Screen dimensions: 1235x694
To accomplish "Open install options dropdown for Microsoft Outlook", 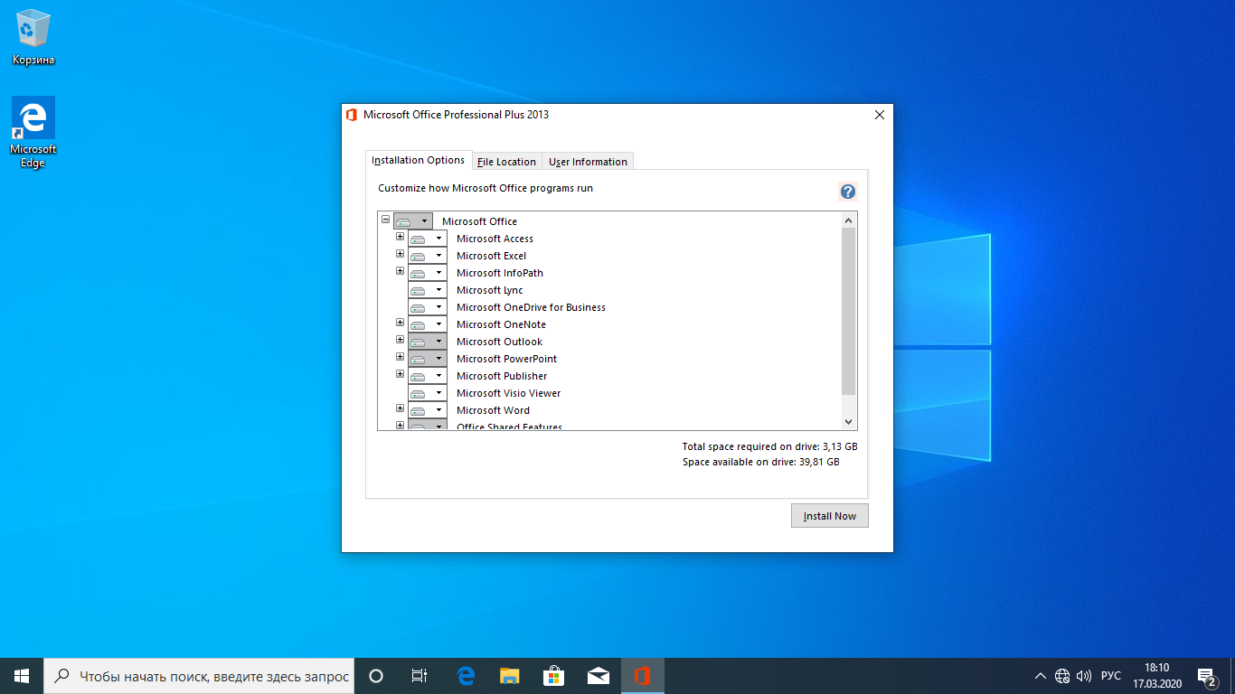I will [x=428, y=342].
